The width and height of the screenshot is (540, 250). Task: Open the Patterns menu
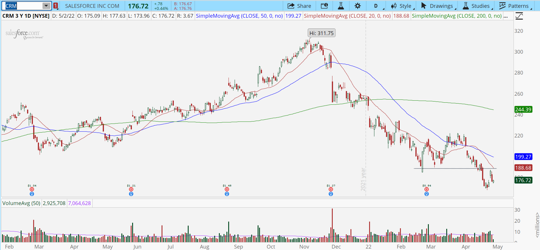coord(514,6)
